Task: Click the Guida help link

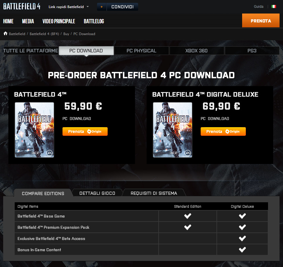Action: pos(259,7)
